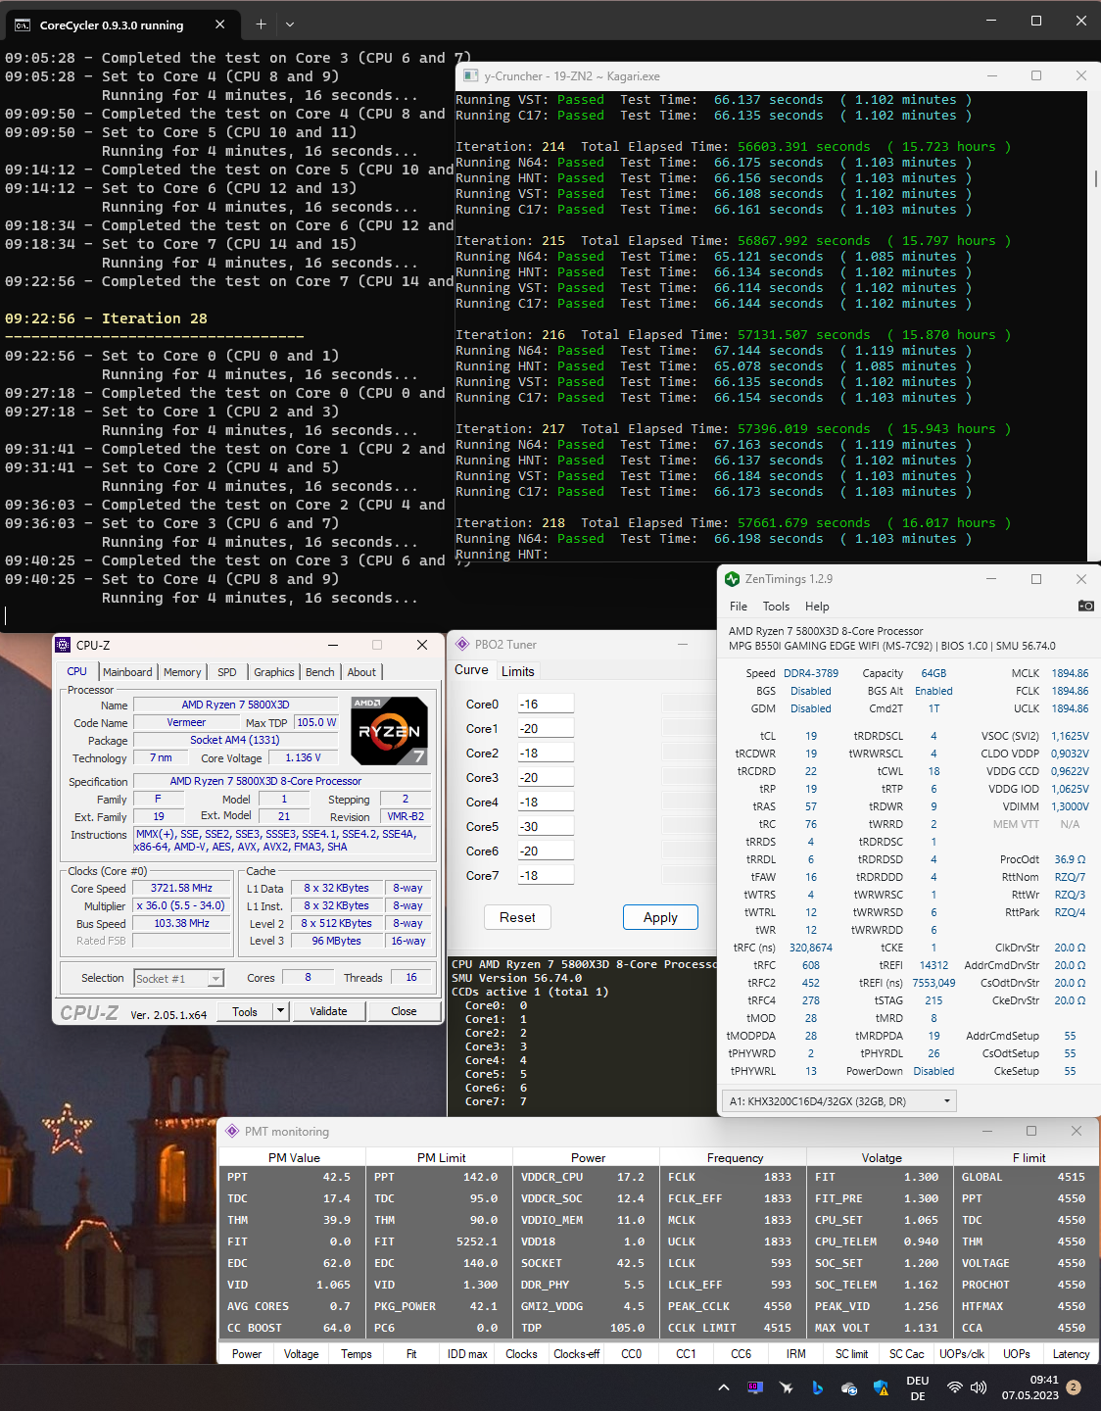Viewport: 1101px width, 1411px height.
Task: Open the Tools menu in ZenTimings
Action: click(x=776, y=607)
